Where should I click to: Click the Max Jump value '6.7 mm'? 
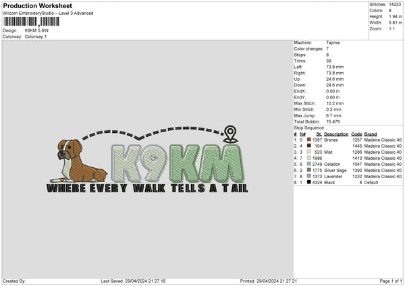[x=333, y=115]
